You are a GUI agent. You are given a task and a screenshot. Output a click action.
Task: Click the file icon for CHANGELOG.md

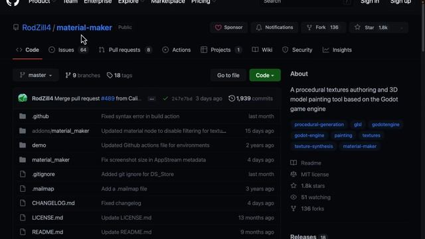tap(23, 203)
